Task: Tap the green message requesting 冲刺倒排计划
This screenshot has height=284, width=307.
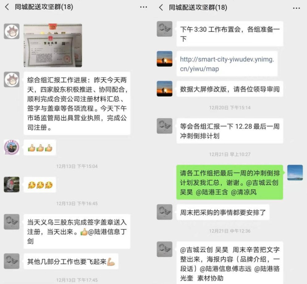Action: tap(230, 182)
